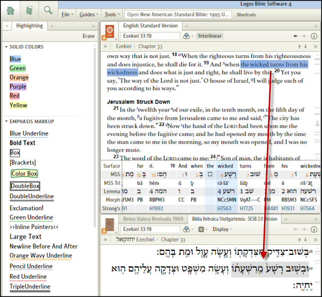The image size is (322, 297).
Task: Open Highlighting panel menu arrow
Action: coord(7,26)
